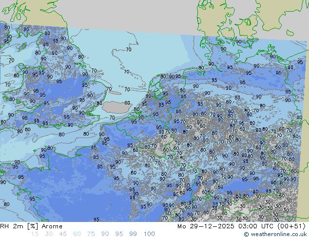The height and width of the screenshot is (238, 309).
Task: Click legend value 100
Action: click(149, 234)
